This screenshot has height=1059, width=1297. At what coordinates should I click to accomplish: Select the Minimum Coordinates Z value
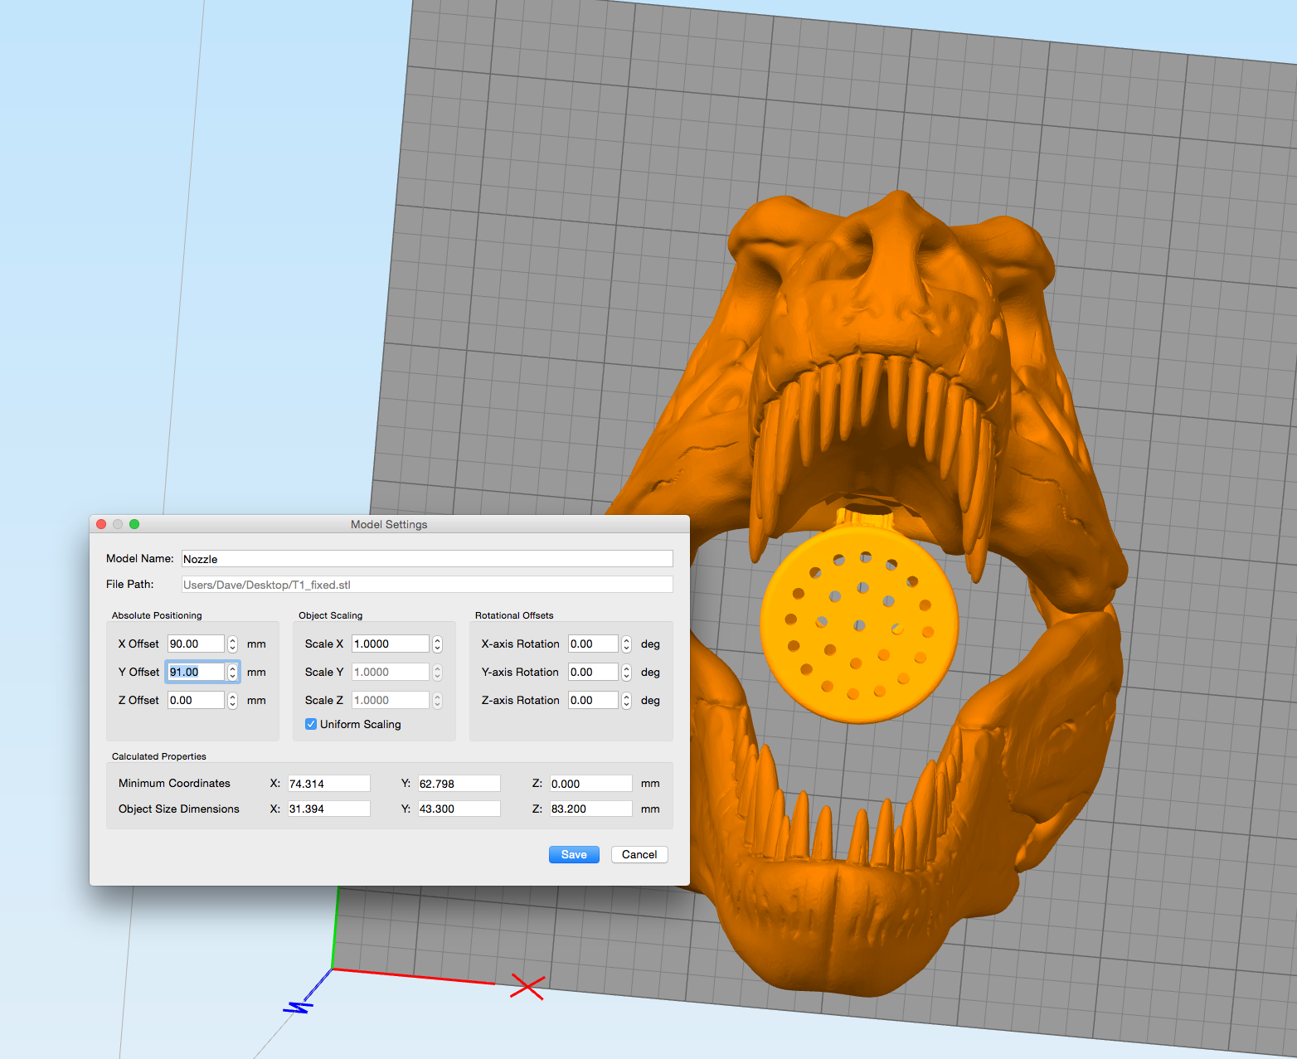[x=590, y=784]
